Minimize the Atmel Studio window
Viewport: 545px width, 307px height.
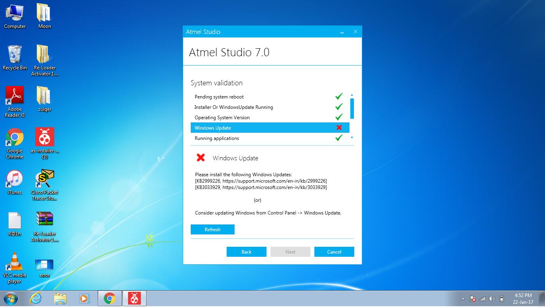(x=342, y=32)
